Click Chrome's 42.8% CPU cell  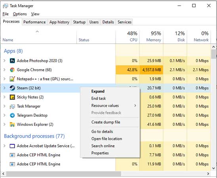click(x=128, y=70)
